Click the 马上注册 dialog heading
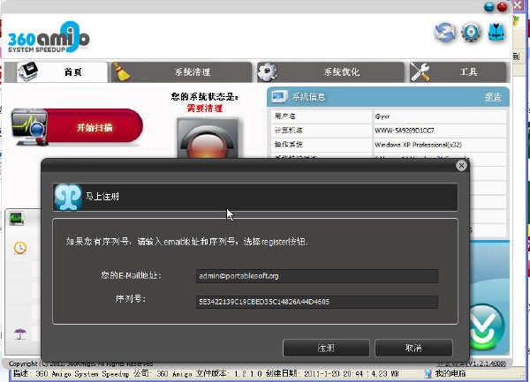530x382 pixels. pyautogui.click(x=102, y=197)
